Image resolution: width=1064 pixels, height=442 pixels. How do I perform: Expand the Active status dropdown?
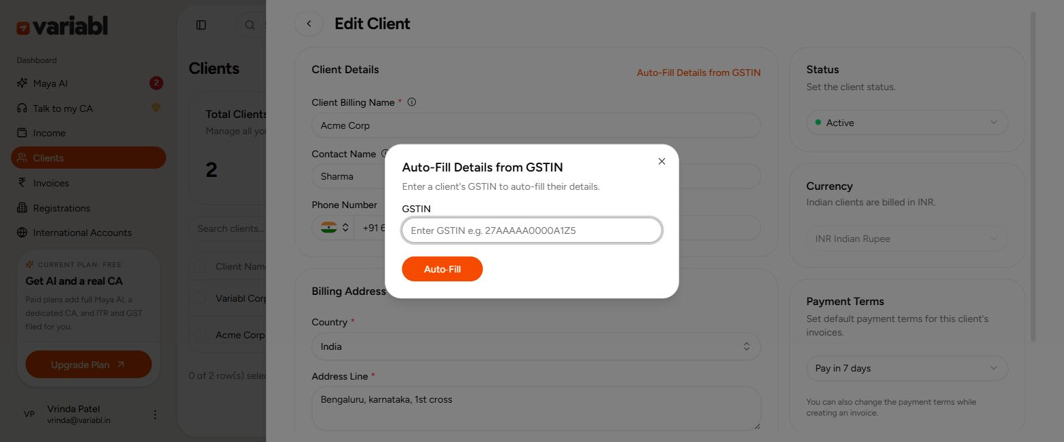point(907,123)
